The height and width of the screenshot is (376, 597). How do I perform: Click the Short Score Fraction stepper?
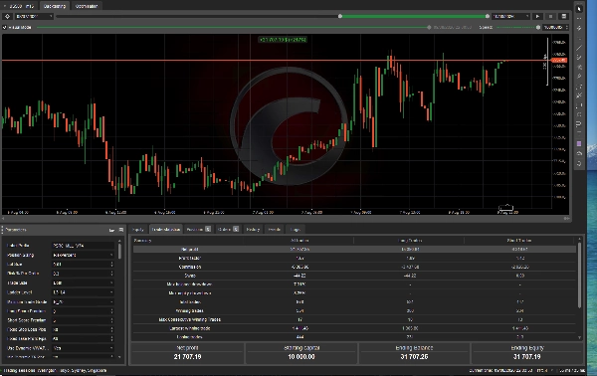(111, 320)
